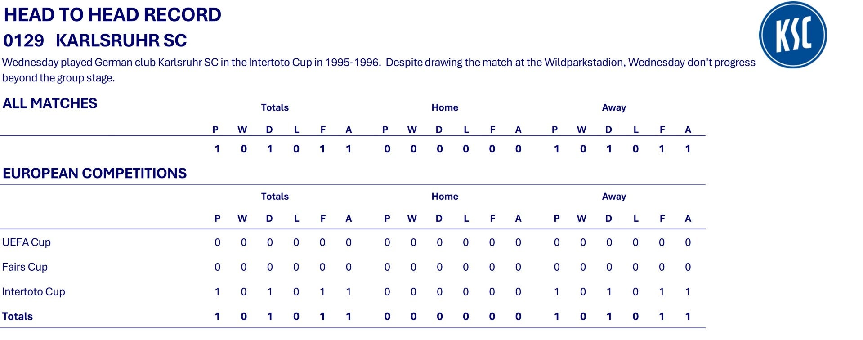Image resolution: width=863 pixels, height=340 pixels.
Task: Click Home header under EUROPEAN COMPETITIONS
Action: pyautogui.click(x=445, y=197)
